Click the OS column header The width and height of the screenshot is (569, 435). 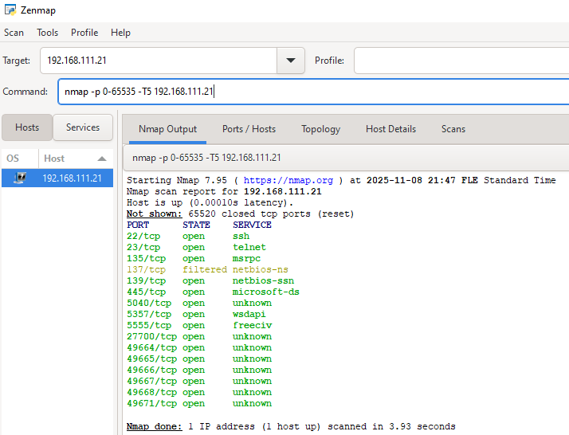pyautogui.click(x=14, y=159)
